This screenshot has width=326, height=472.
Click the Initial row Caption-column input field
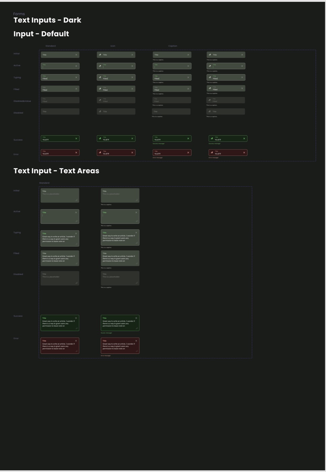pos(172,55)
